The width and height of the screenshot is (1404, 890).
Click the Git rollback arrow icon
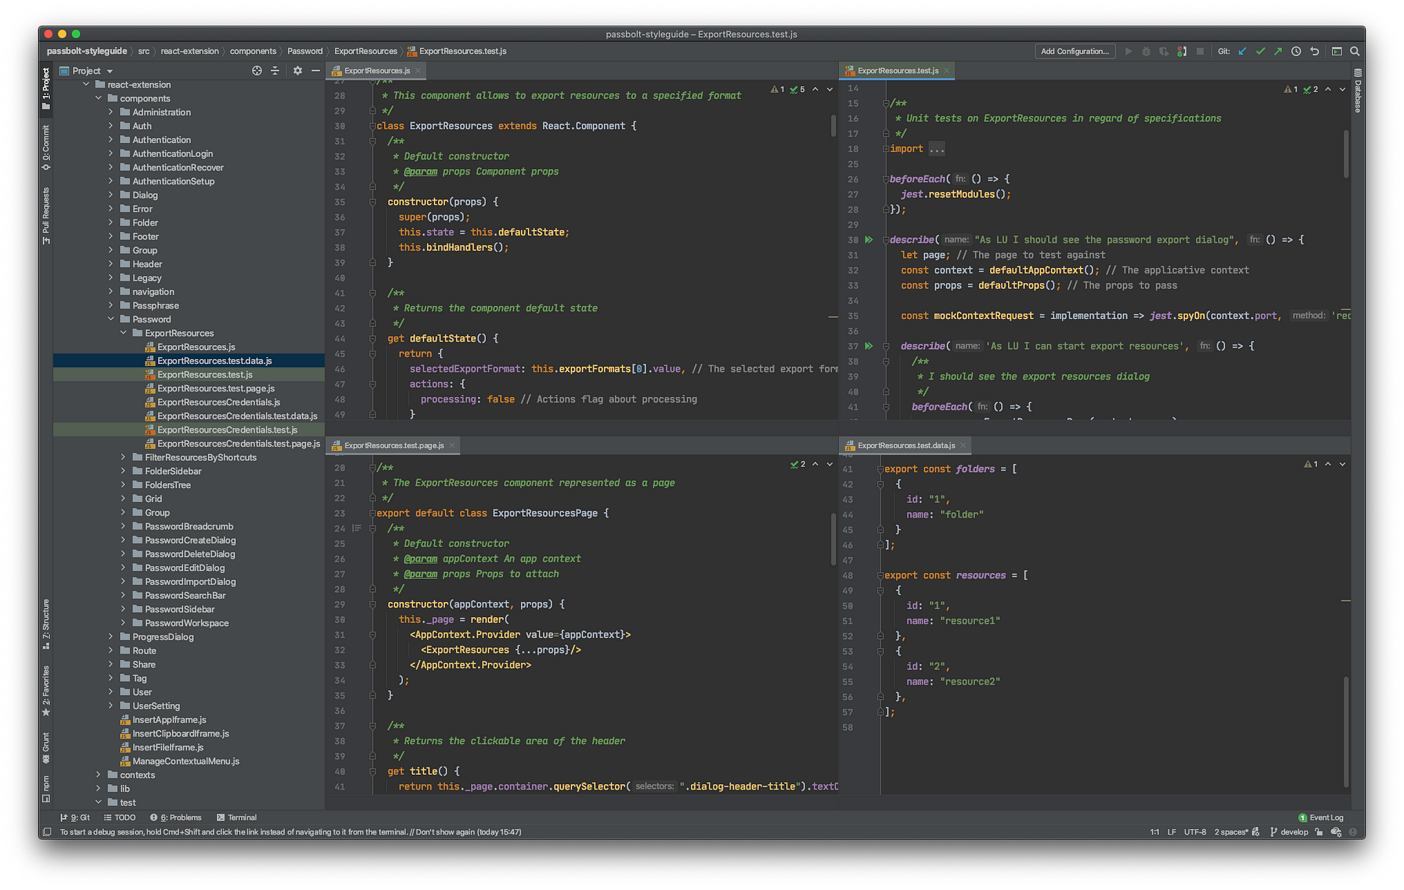[x=1314, y=51]
